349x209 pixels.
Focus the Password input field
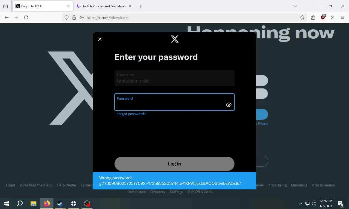pyautogui.click(x=174, y=102)
